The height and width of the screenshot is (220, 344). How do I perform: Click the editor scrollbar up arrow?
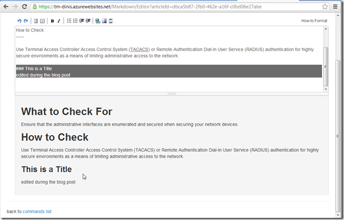326,29
